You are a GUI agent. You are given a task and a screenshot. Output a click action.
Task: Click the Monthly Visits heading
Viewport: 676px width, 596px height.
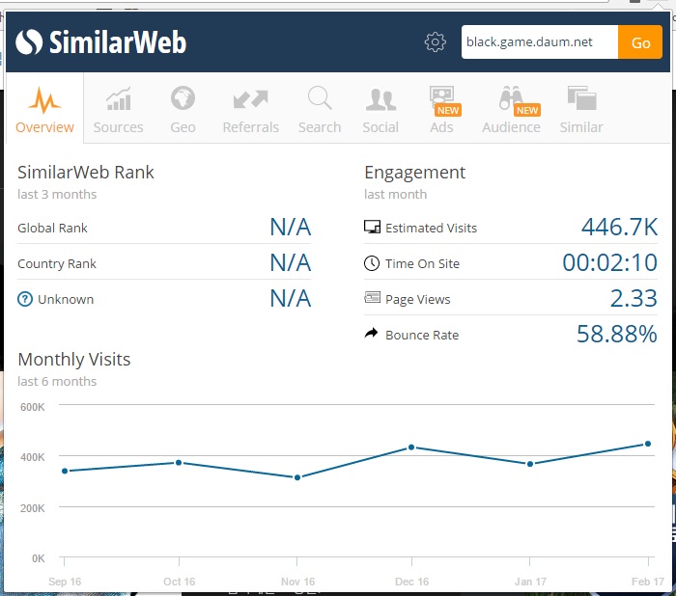click(74, 360)
